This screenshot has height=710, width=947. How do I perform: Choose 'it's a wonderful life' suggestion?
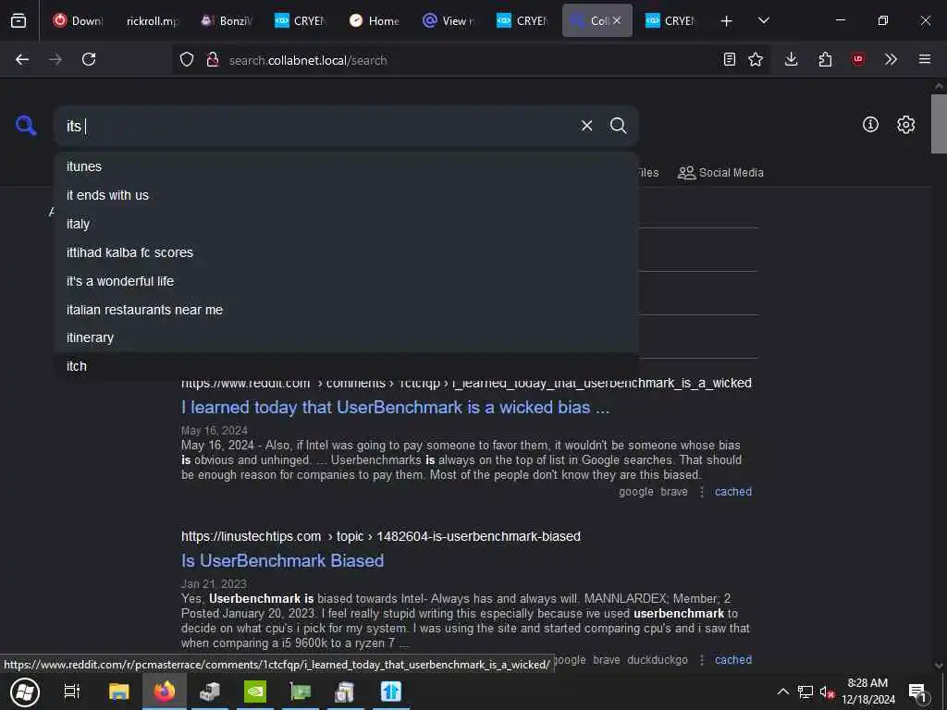(346, 281)
